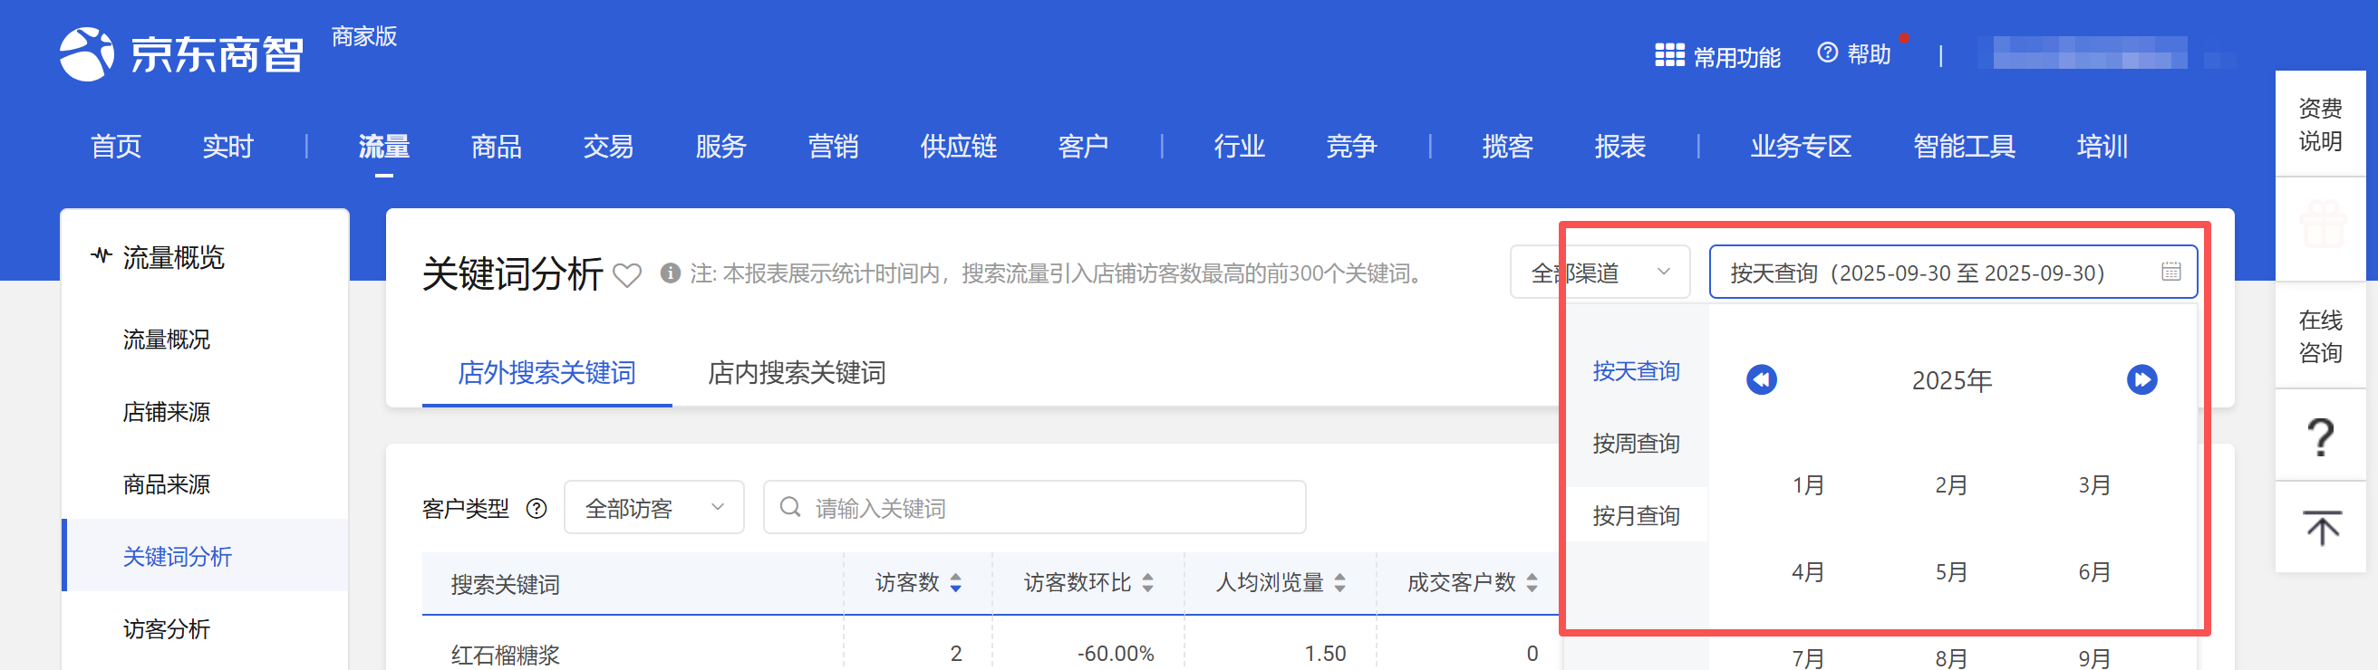The image size is (2378, 670).
Task: Click the 京东商智 logo
Action: point(181,53)
